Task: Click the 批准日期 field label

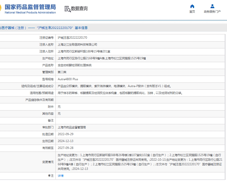Action: click(48, 134)
